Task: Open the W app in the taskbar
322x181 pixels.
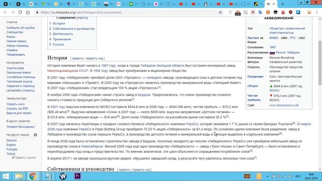Action: click(63, 176)
